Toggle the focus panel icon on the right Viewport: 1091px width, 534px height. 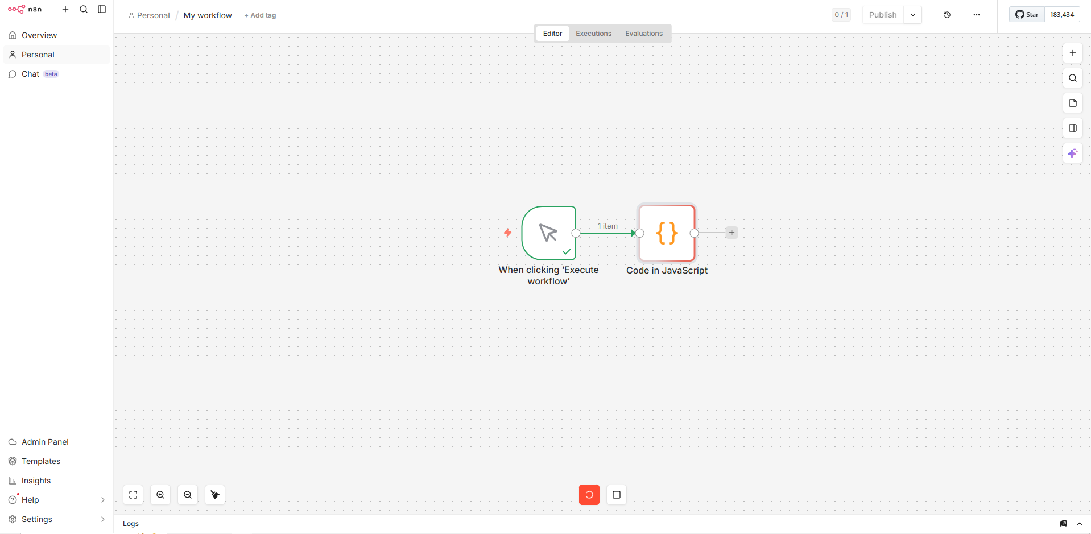(1073, 128)
